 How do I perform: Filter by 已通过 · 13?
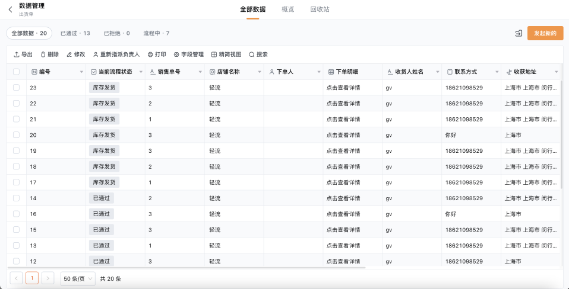(x=75, y=33)
